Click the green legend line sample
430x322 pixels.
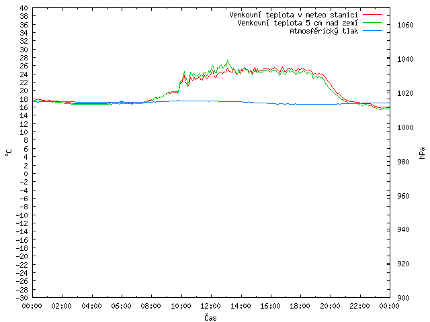pyautogui.click(x=372, y=23)
